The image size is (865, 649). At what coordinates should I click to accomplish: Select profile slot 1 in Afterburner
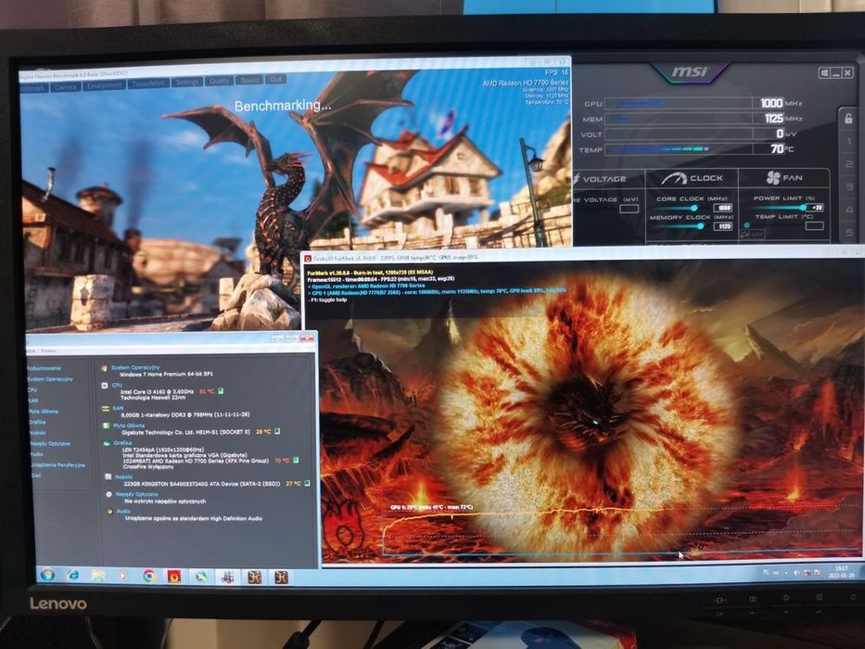[848, 142]
